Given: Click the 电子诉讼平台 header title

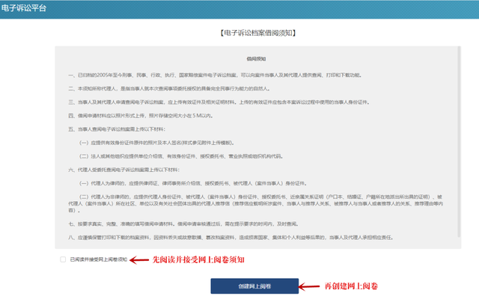Looking at the screenshot, I should click(x=23, y=8).
